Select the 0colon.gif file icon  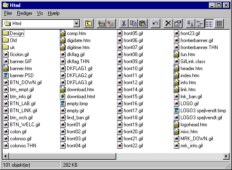(6, 54)
